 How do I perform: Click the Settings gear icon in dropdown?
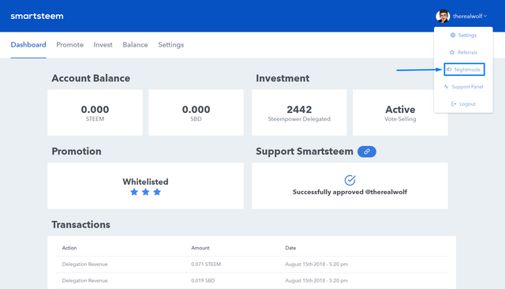[x=452, y=35]
